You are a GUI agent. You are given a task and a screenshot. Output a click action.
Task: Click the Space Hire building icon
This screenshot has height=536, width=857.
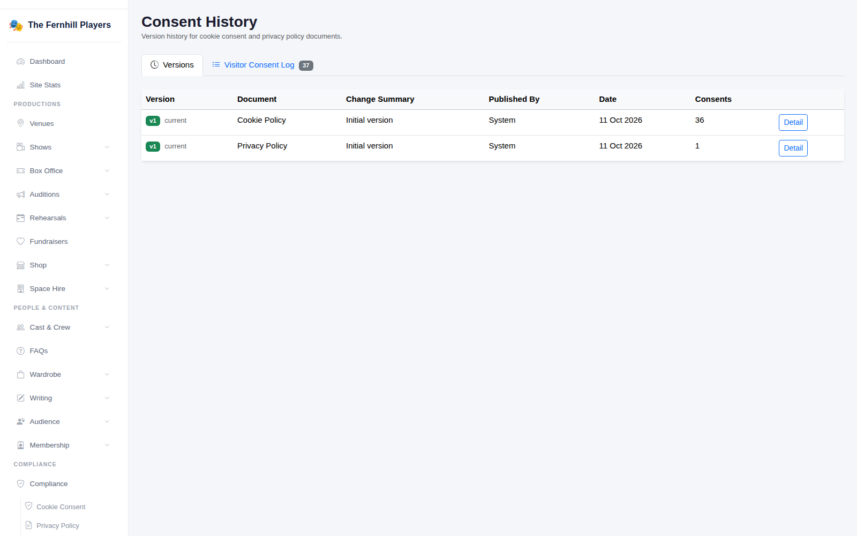click(x=20, y=289)
